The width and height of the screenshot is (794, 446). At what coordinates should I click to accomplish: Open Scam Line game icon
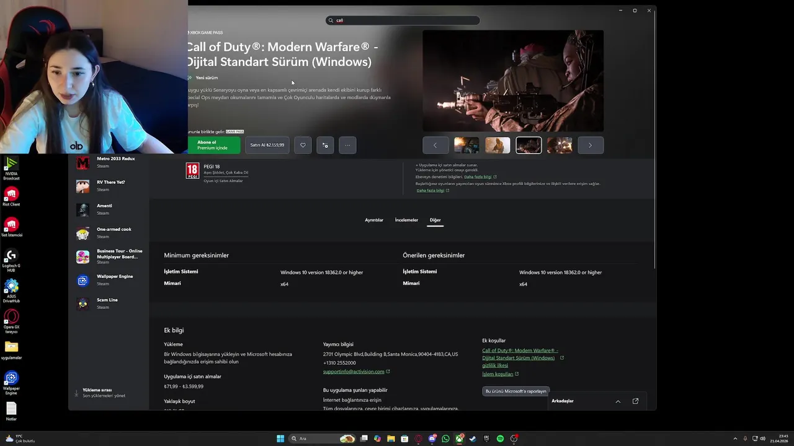pos(83,304)
